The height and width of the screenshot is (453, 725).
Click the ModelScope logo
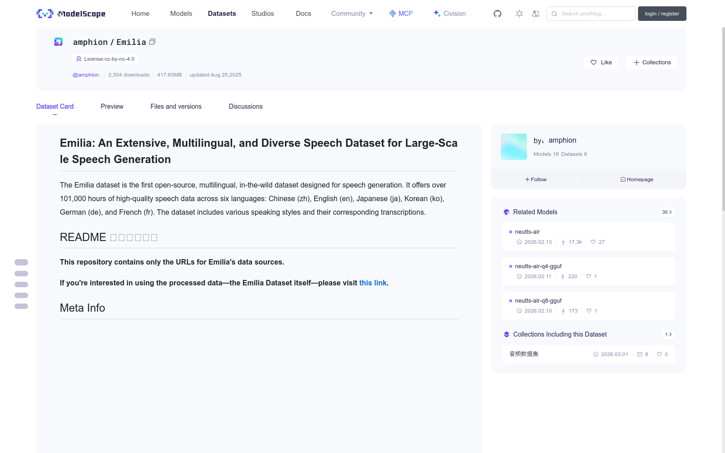click(x=71, y=14)
